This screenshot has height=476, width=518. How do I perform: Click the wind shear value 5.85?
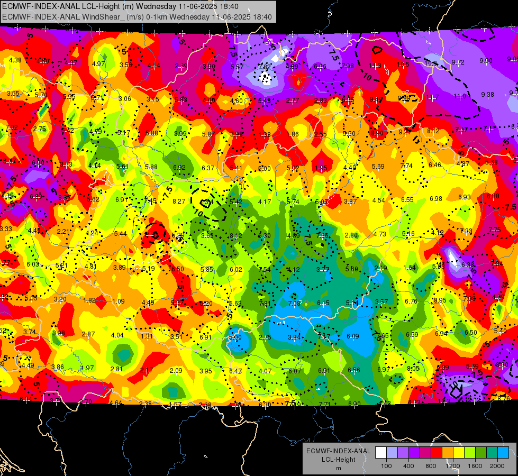pos(207,270)
